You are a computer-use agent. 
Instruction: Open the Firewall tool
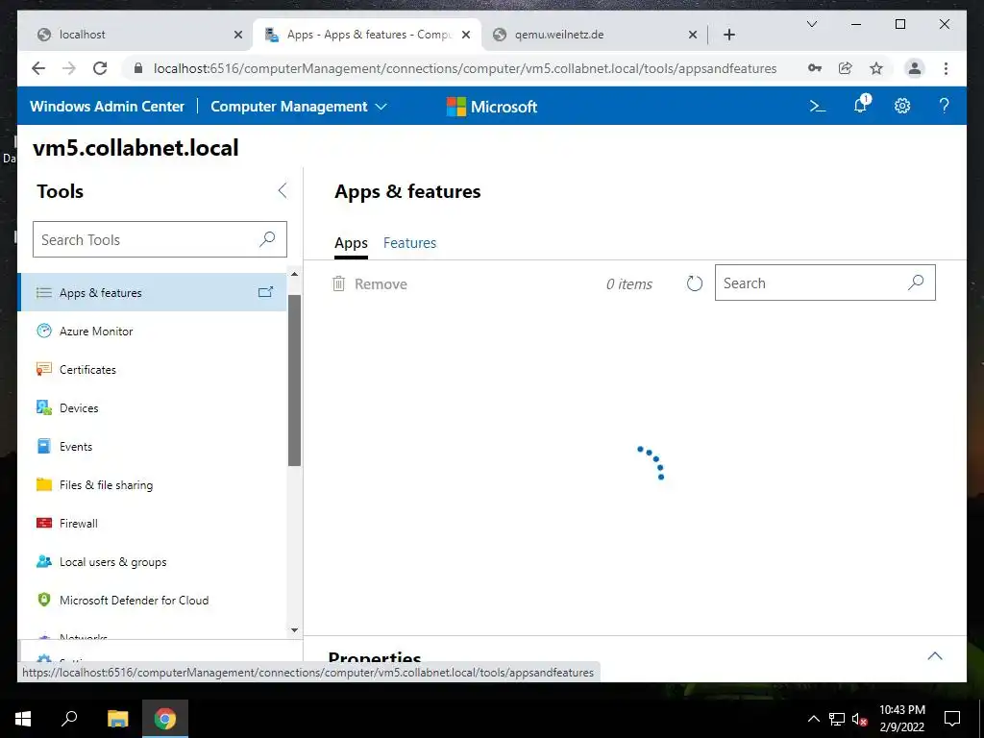pyautogui.click(x=153, y=523)
